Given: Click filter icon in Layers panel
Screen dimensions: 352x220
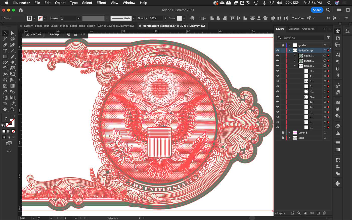Looking at the screenshot, I should coord(328,38).
